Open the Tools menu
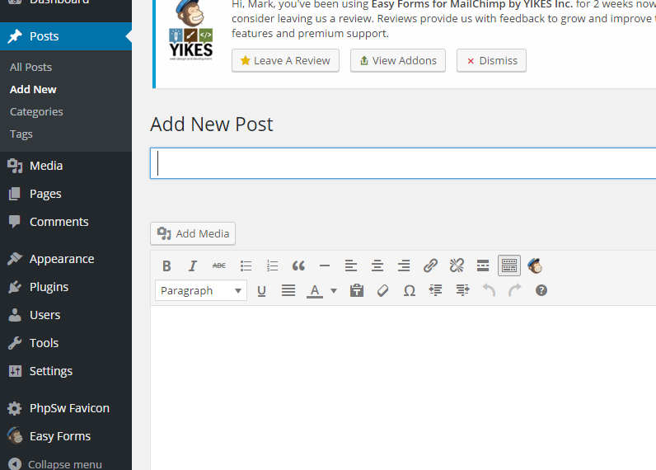The image size is (656, 470). (x=66, y=343)
